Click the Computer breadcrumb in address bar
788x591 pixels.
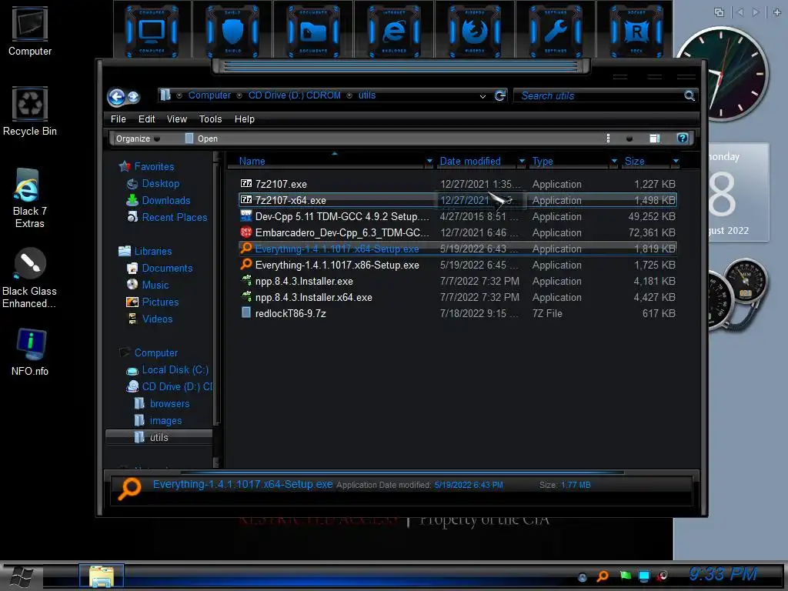[x=209, y=95]
